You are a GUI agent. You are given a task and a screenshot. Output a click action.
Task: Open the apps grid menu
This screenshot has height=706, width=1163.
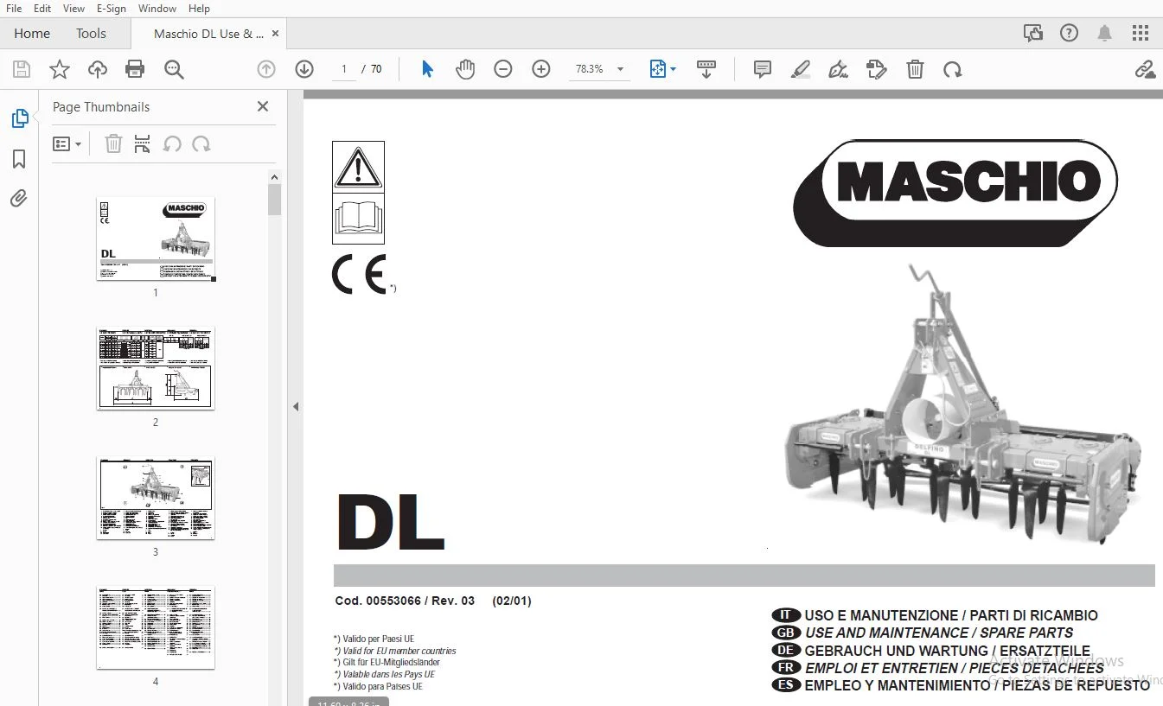click(1141, 34)
